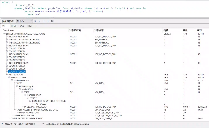Expand first TABLE ACCESS BY INDEX ROWID node

click(x=7, y=39)
